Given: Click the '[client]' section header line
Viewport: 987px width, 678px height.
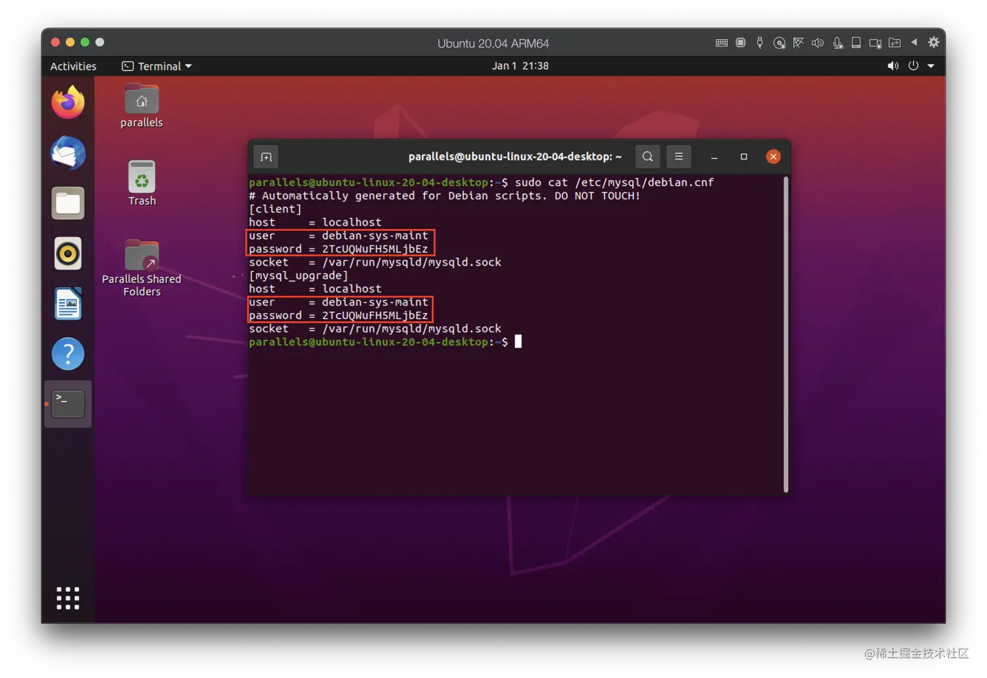Looking at the screenshot, I should pos(275,209).
